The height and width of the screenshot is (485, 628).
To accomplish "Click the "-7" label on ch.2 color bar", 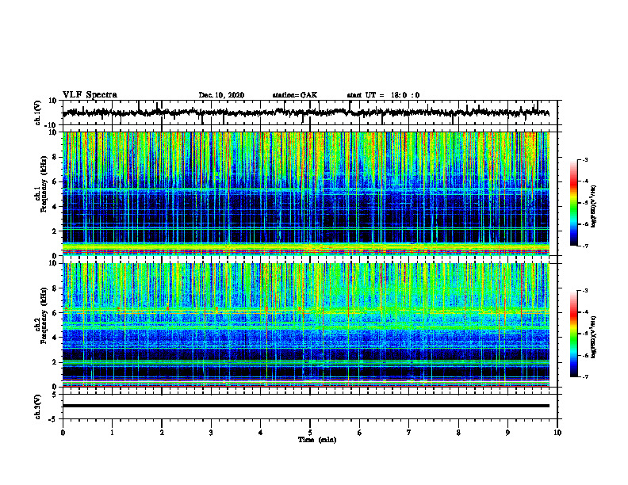I will [x=584, y=376].
